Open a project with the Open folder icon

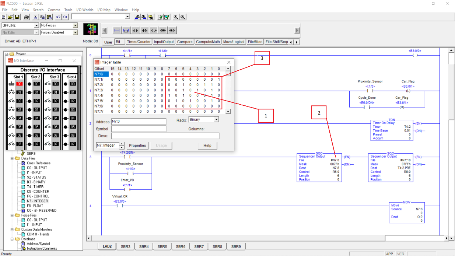[x=10, y=17]
